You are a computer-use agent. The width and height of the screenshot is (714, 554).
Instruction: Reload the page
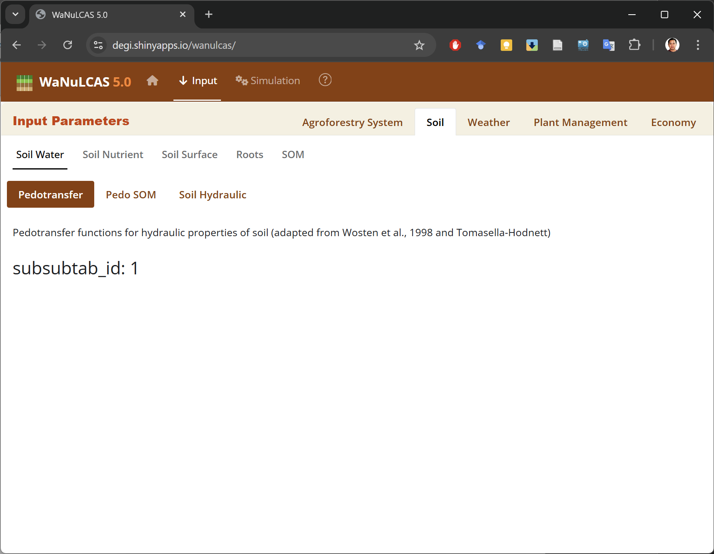pos(68,45)
